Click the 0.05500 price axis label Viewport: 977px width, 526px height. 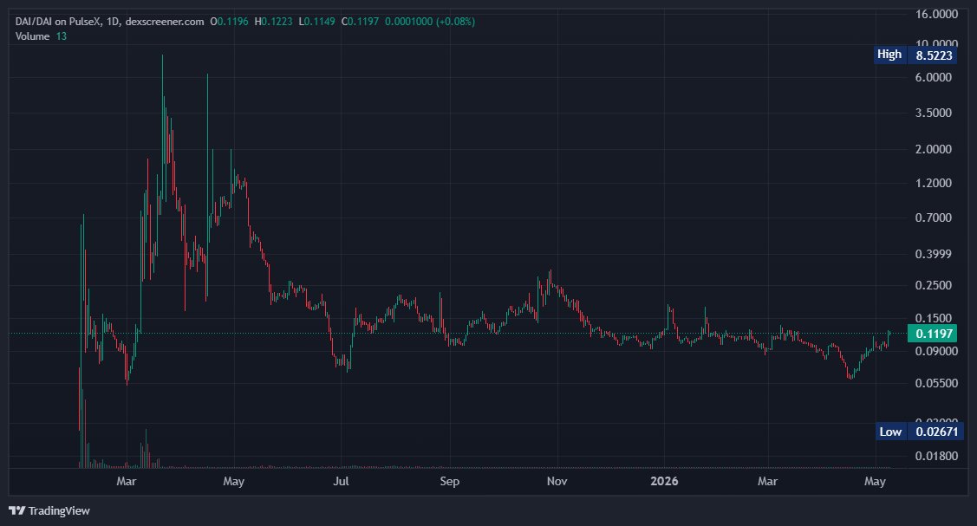coord(936,383)
